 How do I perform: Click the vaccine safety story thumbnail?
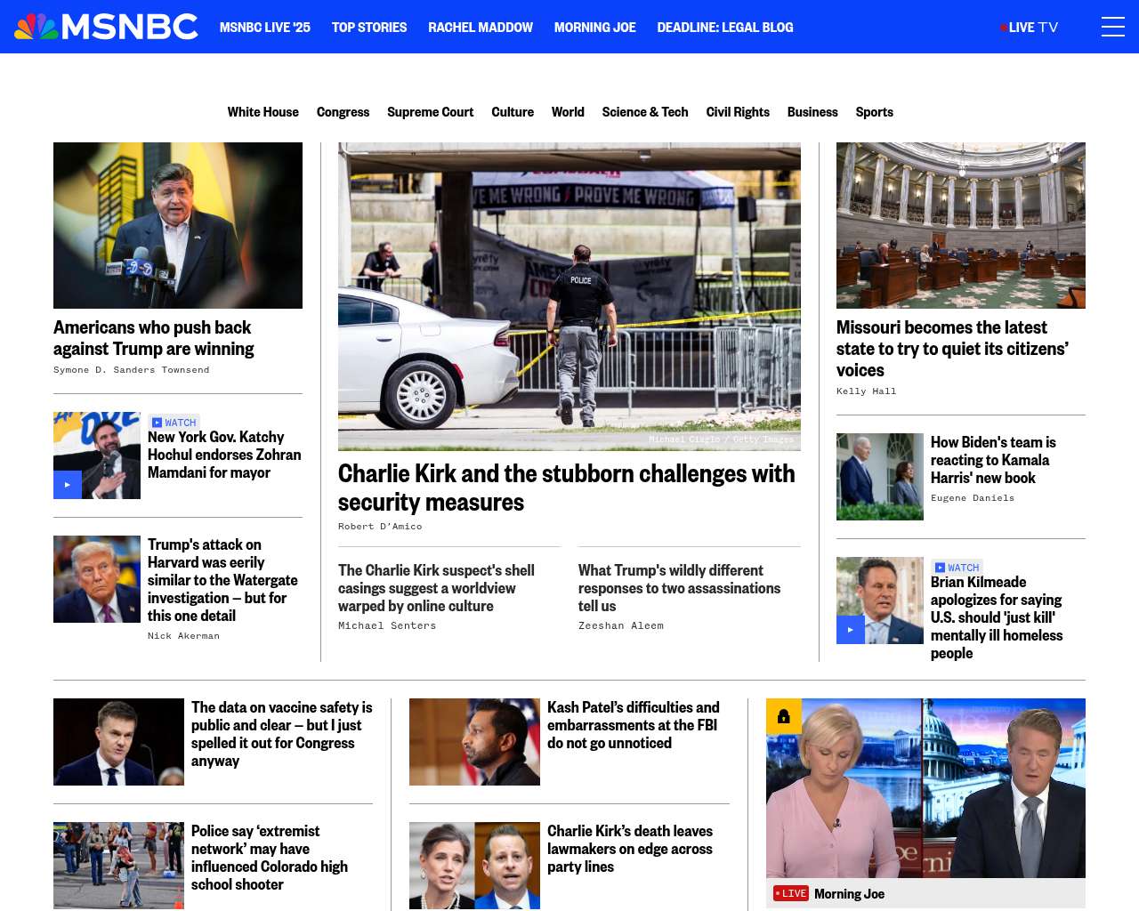click(118, 742)
